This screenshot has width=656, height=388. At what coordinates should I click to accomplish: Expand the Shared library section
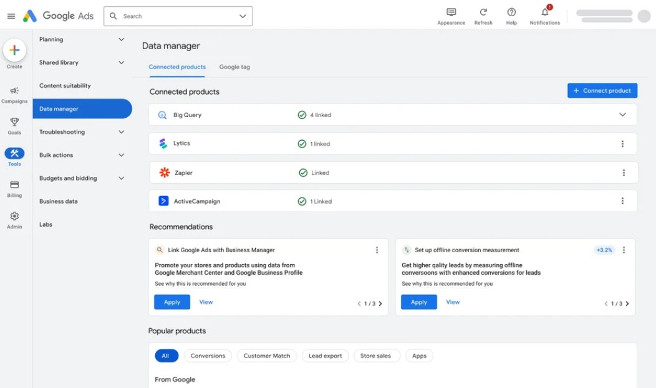point(122,63)
